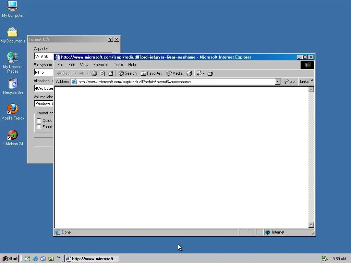This screenshot has height=263, width=351.
Task: Click the History icon in IE toolbar
Action: click(189, 73)
